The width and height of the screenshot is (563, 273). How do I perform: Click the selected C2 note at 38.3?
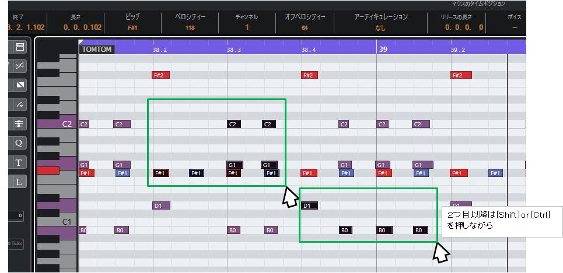tap(234, 125)
